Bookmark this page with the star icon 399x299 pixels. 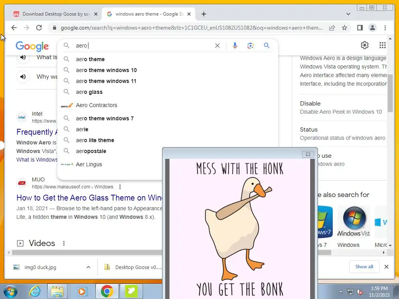coord(344,28)
